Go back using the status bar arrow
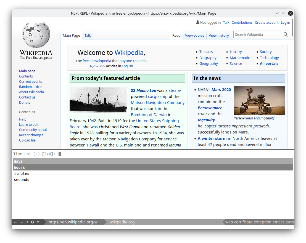The image size is (306, 243). click(x=16, y=222)
